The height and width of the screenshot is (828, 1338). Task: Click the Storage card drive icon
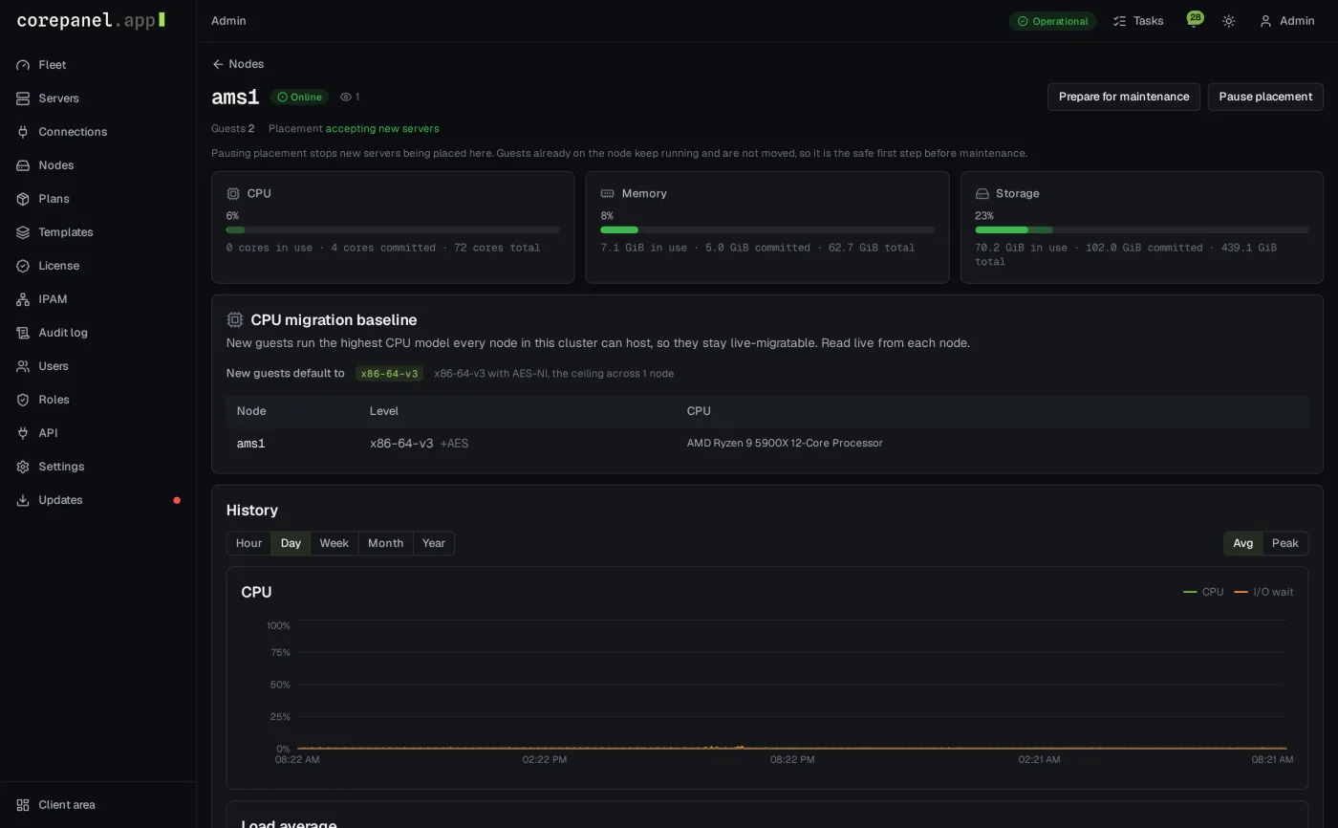(x=982, y=193)
